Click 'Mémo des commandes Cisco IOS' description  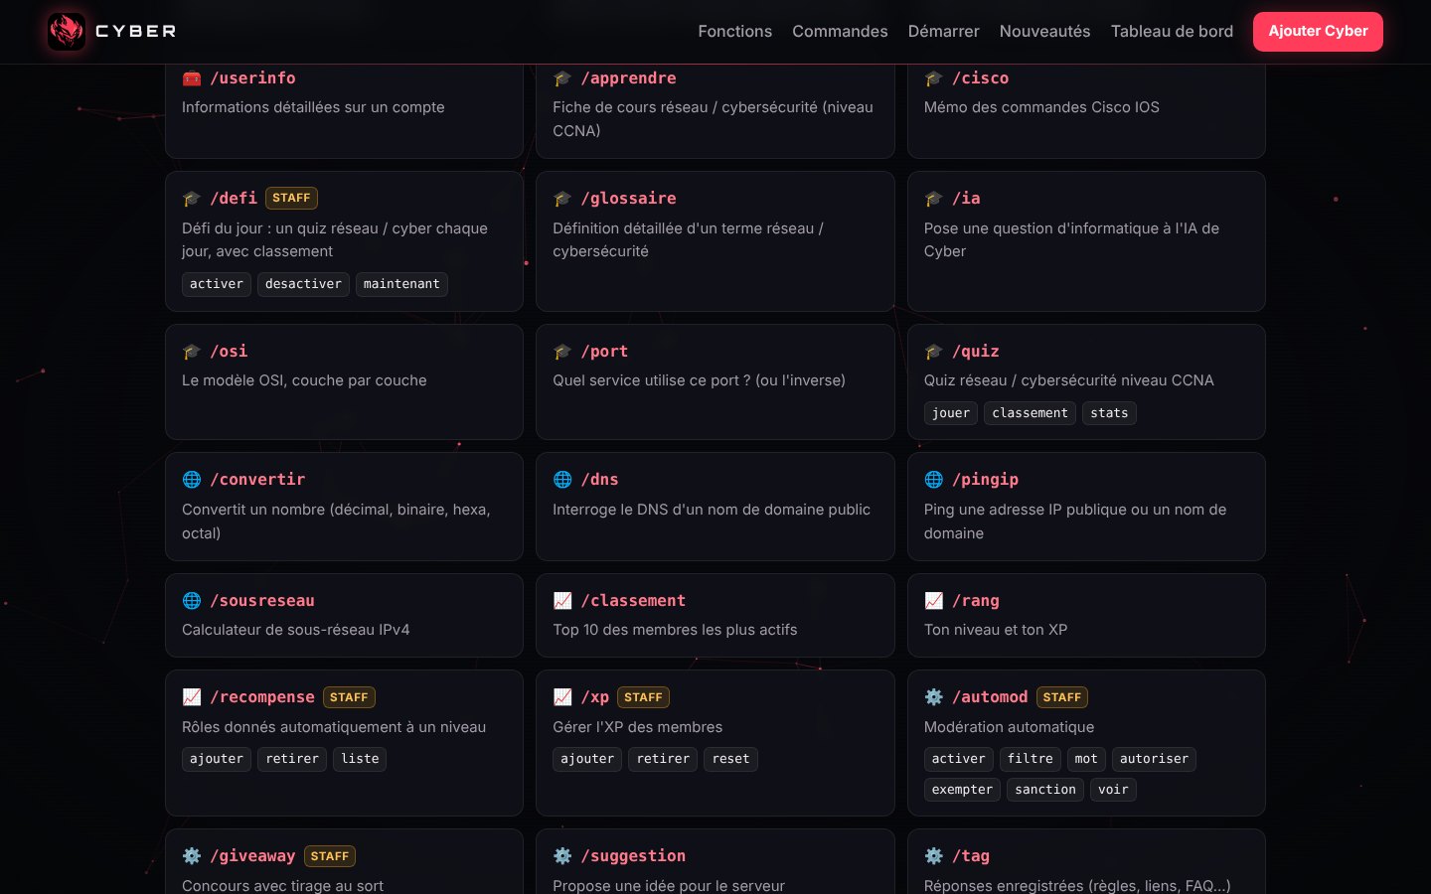click(1041, 107)
